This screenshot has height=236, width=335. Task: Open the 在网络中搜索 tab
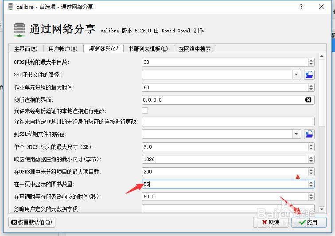pos(195,49)
